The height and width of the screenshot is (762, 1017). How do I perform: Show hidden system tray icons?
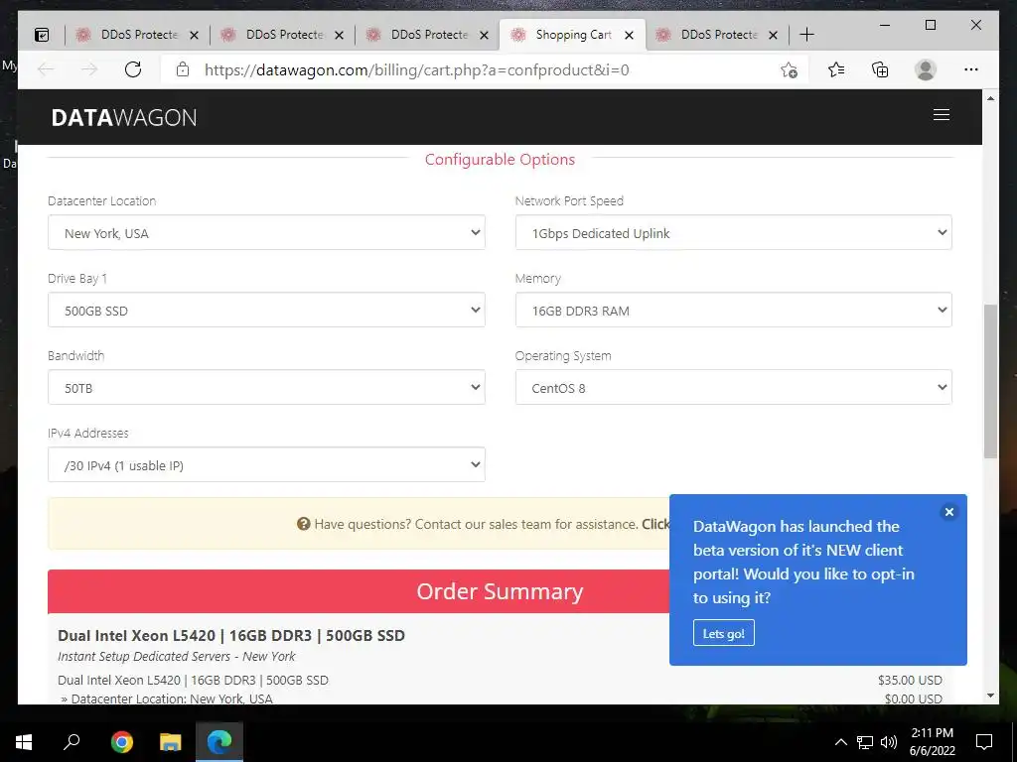click(840, 742)
